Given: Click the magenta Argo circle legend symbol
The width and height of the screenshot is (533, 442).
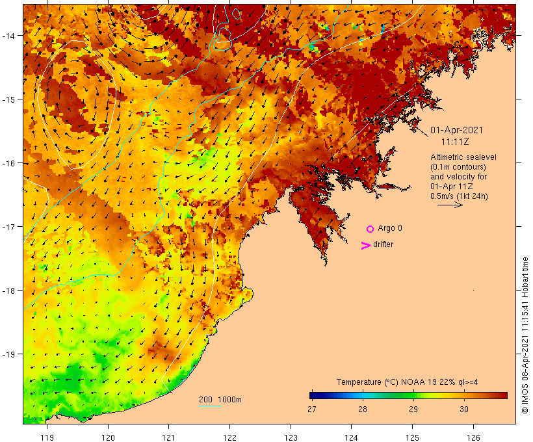Looking at the screenshot, I should pyautogui.click(x=370, y=229).
